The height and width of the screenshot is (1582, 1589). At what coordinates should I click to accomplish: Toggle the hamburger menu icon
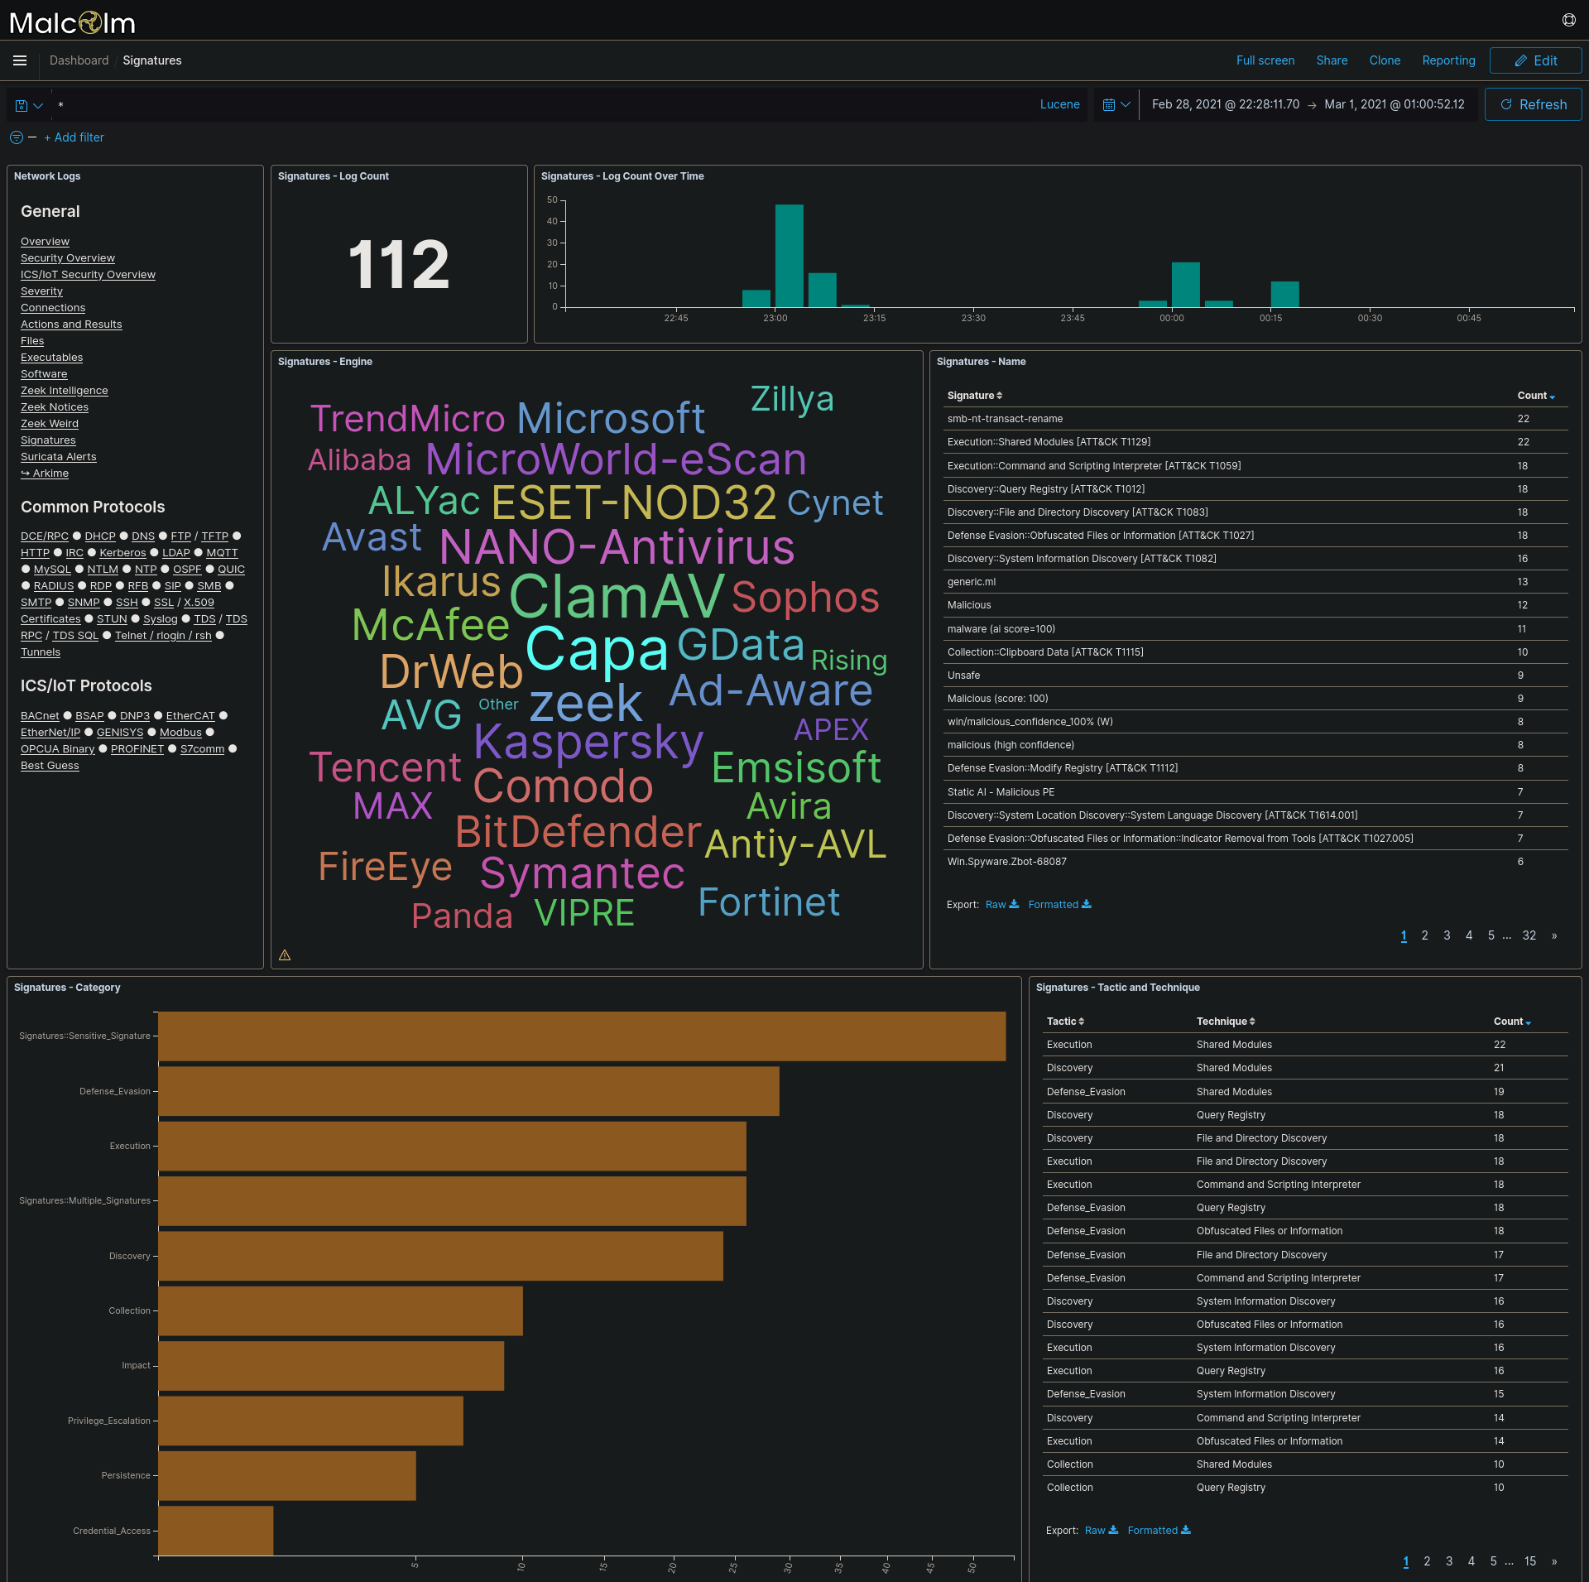pos(19,61)
